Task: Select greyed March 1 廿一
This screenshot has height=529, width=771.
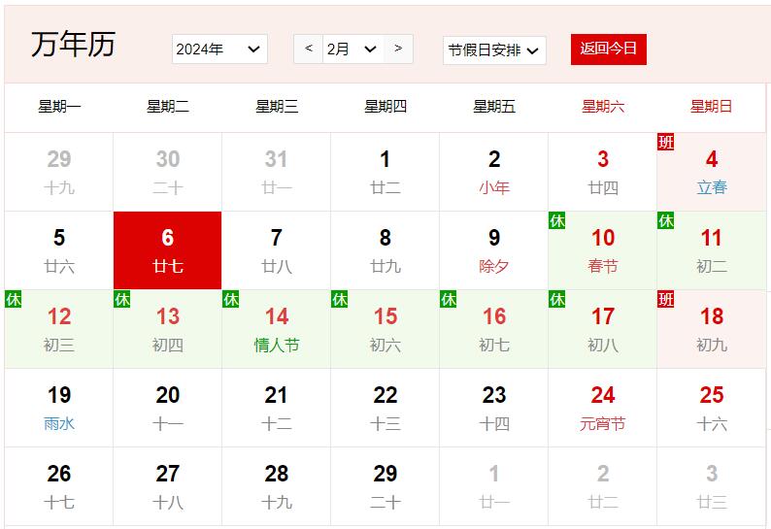Action: coord(493,486)
